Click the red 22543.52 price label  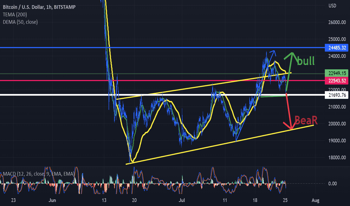(337, 81)
